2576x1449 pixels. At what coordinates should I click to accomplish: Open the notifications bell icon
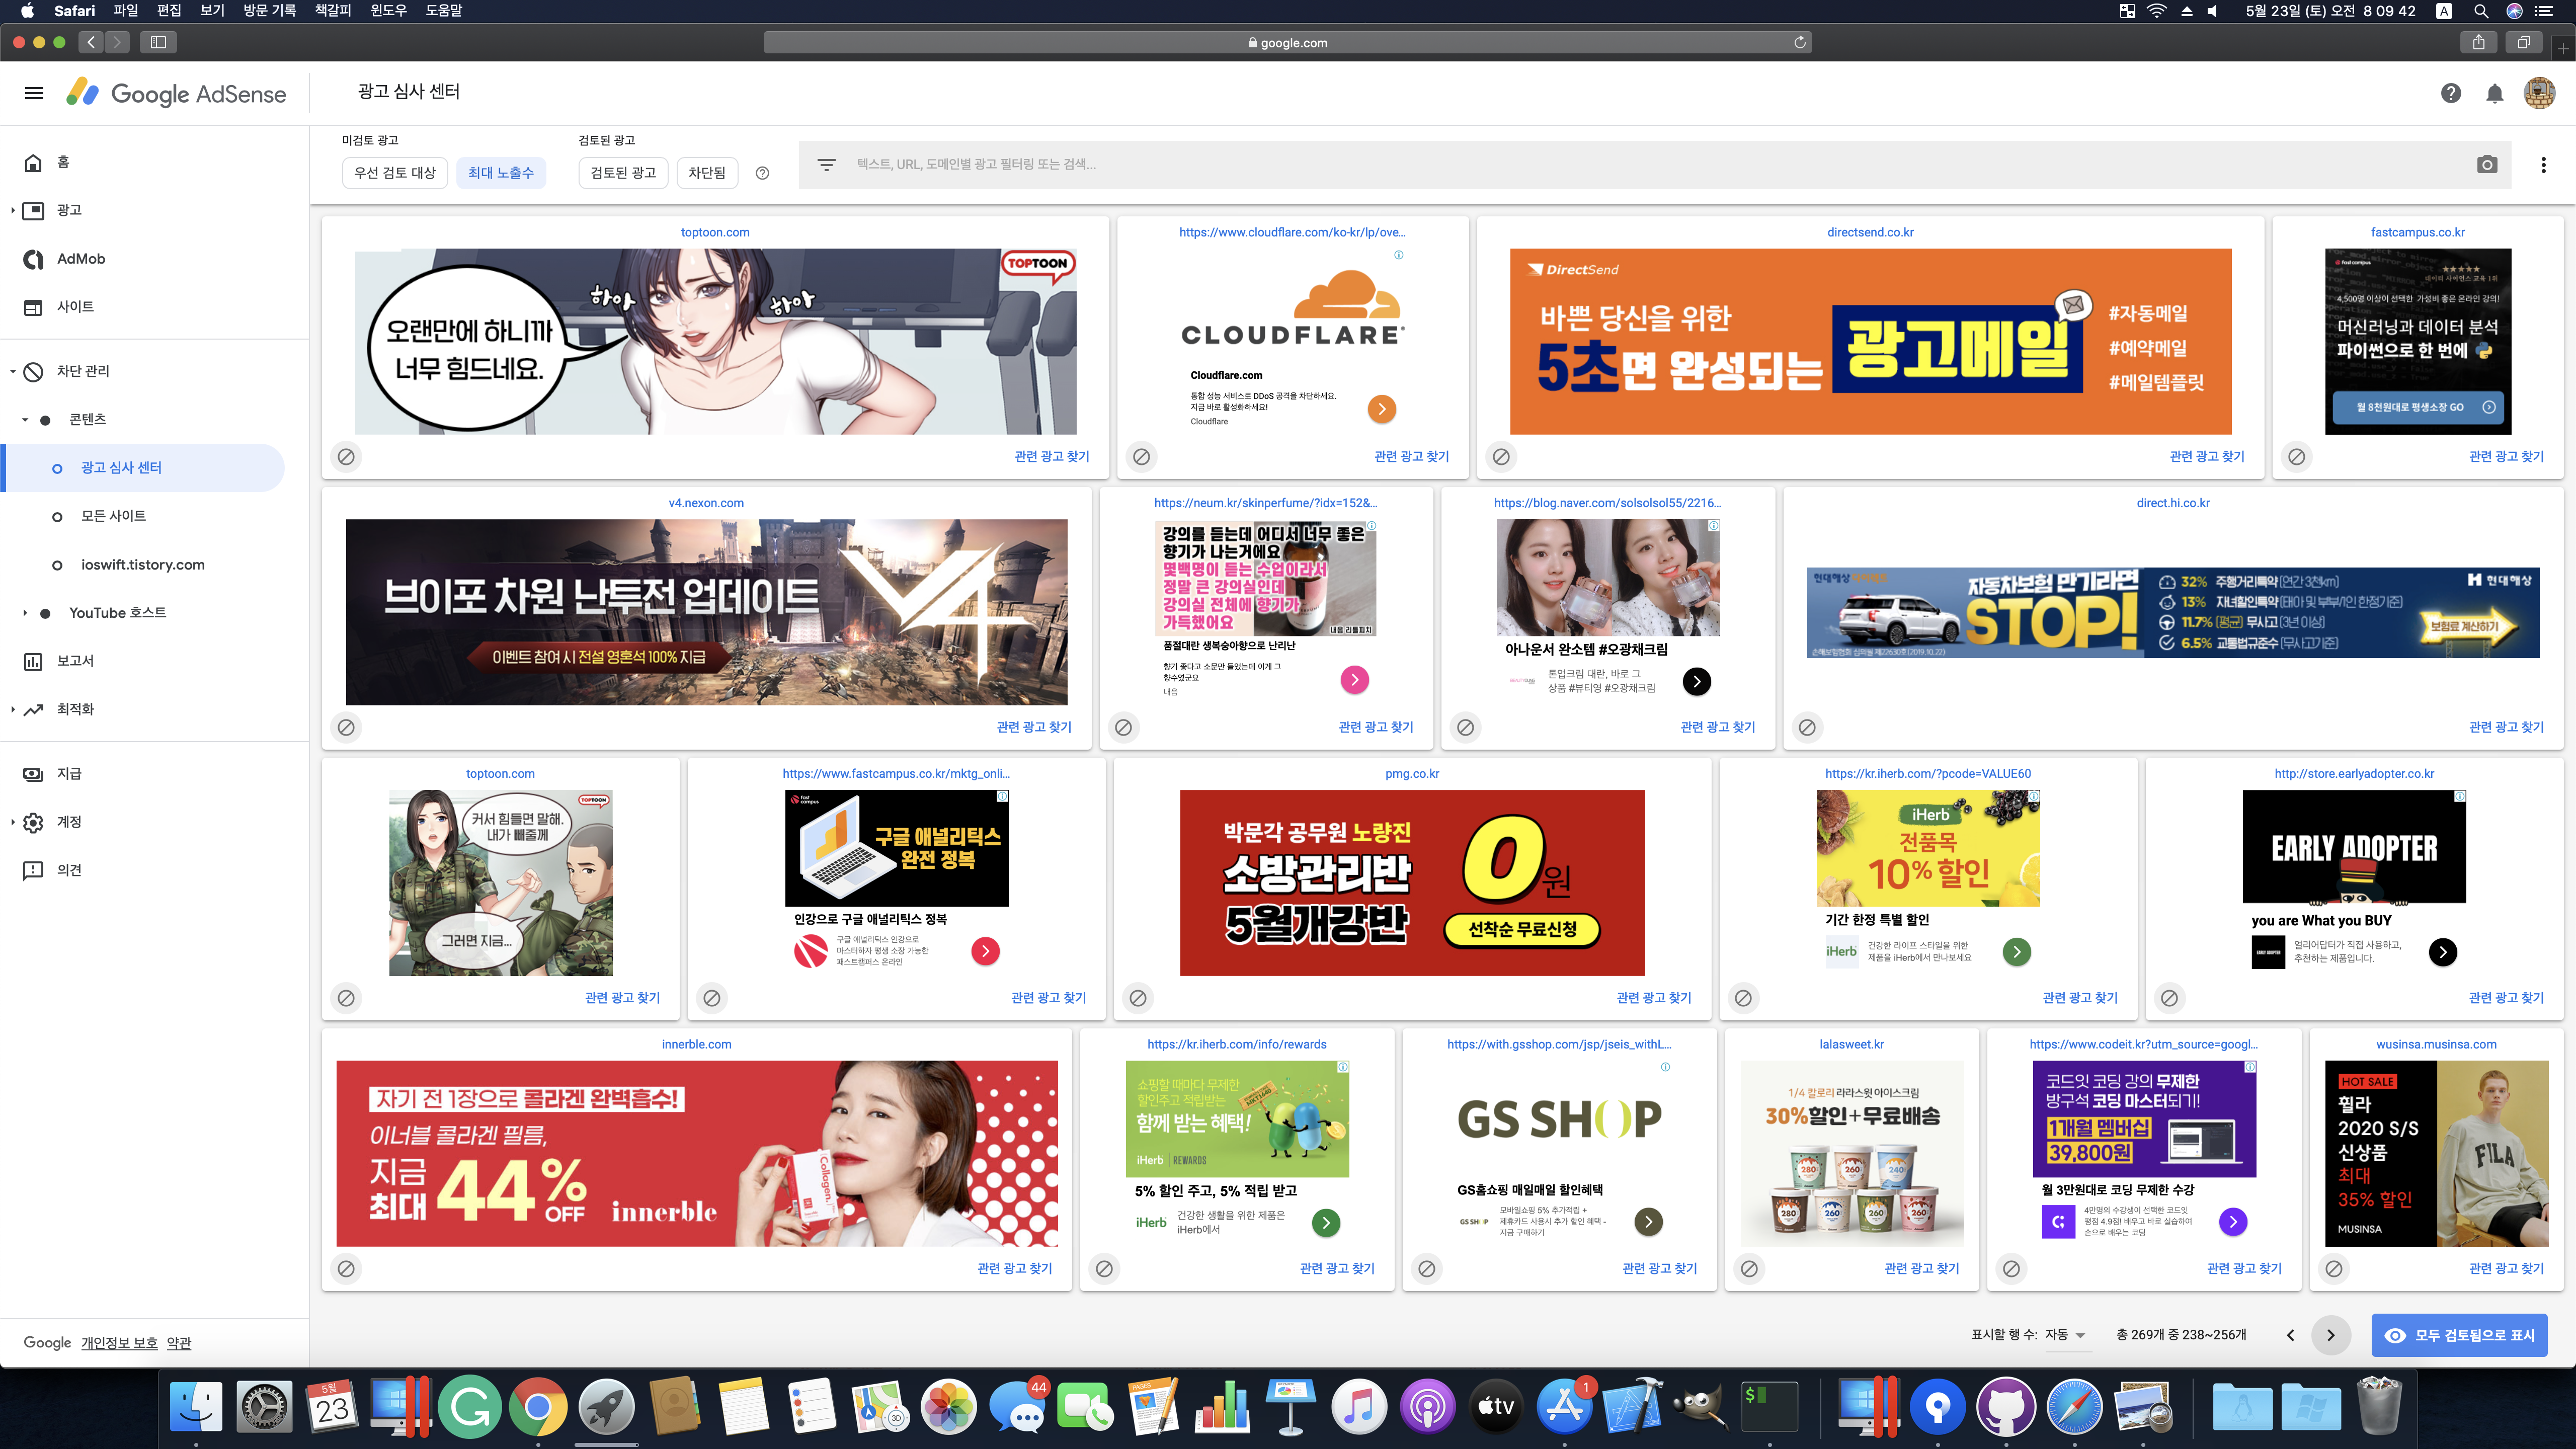(2495, 93)
